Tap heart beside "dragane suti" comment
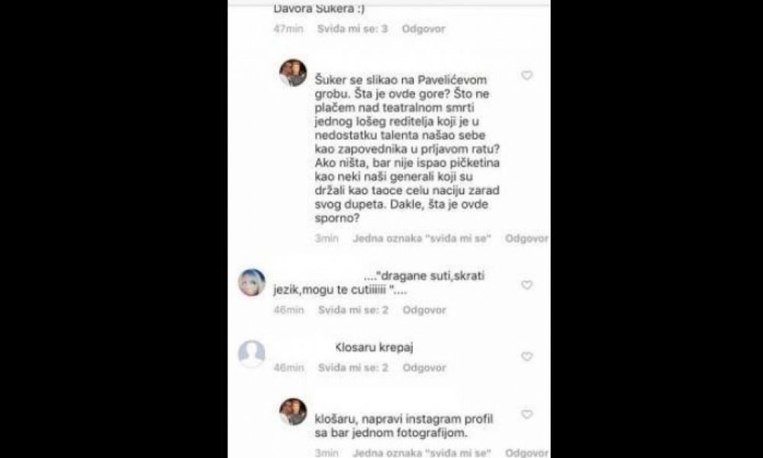763x458 pixels. point(527,285)
